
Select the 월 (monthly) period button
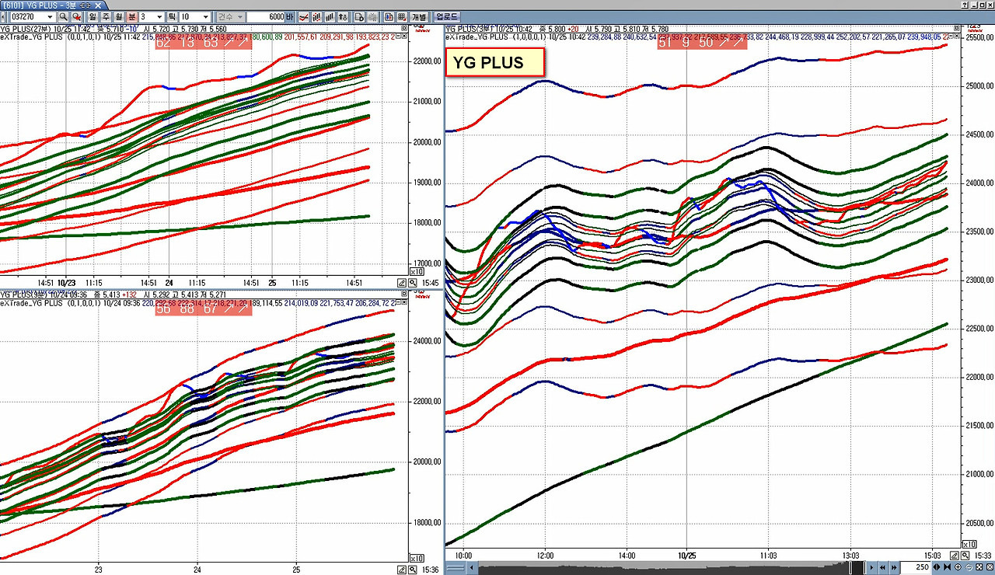coord(118,16)
